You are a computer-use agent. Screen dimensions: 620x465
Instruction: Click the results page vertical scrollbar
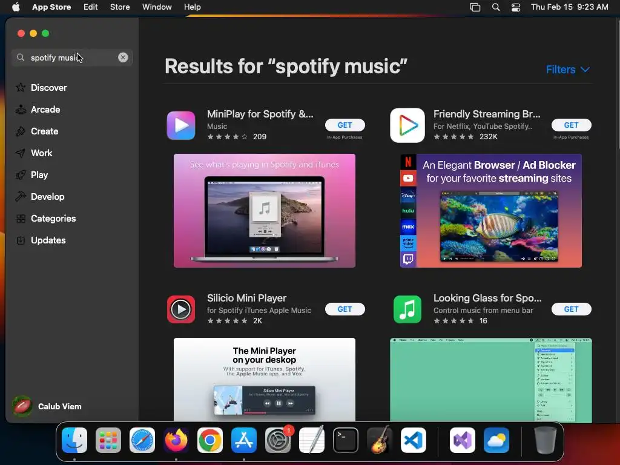[x=618, y=85]
